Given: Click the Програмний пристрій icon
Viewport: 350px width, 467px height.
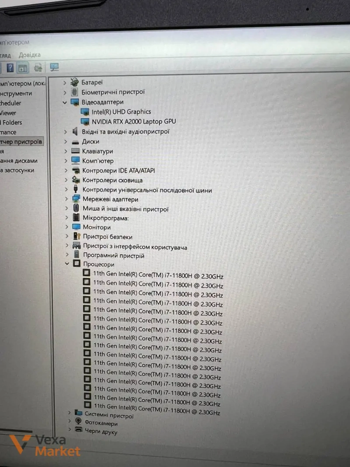Looking at the screenshot, I should (77, 254).
